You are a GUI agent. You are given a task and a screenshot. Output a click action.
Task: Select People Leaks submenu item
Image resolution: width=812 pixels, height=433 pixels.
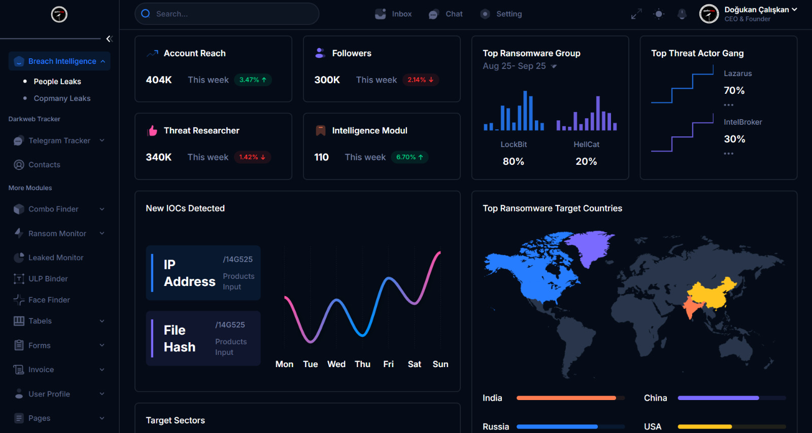(57, 82)
